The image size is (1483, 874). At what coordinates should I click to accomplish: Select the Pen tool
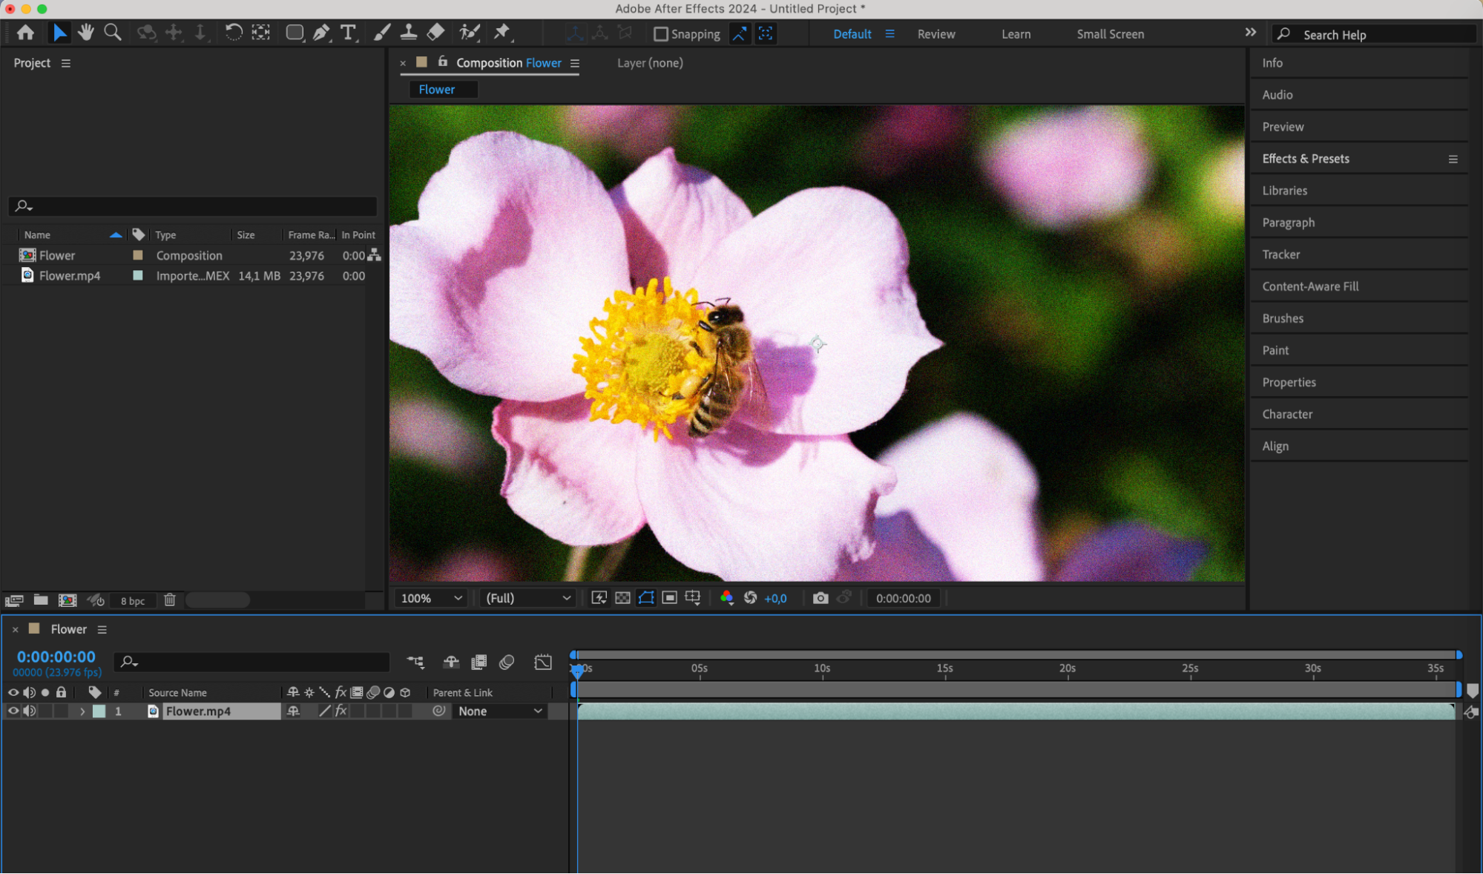(x=321, y=32)
